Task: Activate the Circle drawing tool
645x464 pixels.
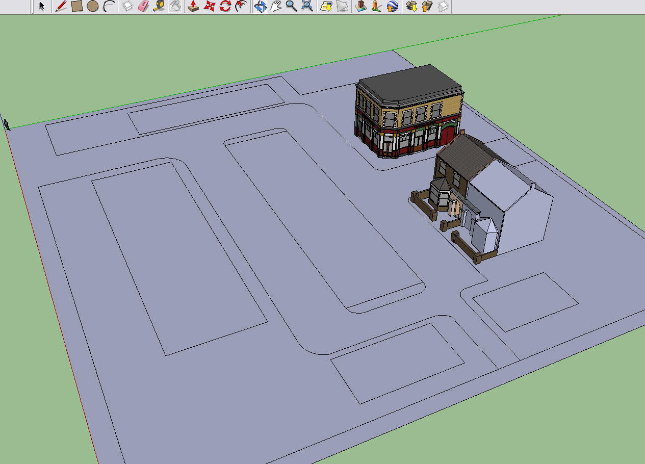Action: 92,6
